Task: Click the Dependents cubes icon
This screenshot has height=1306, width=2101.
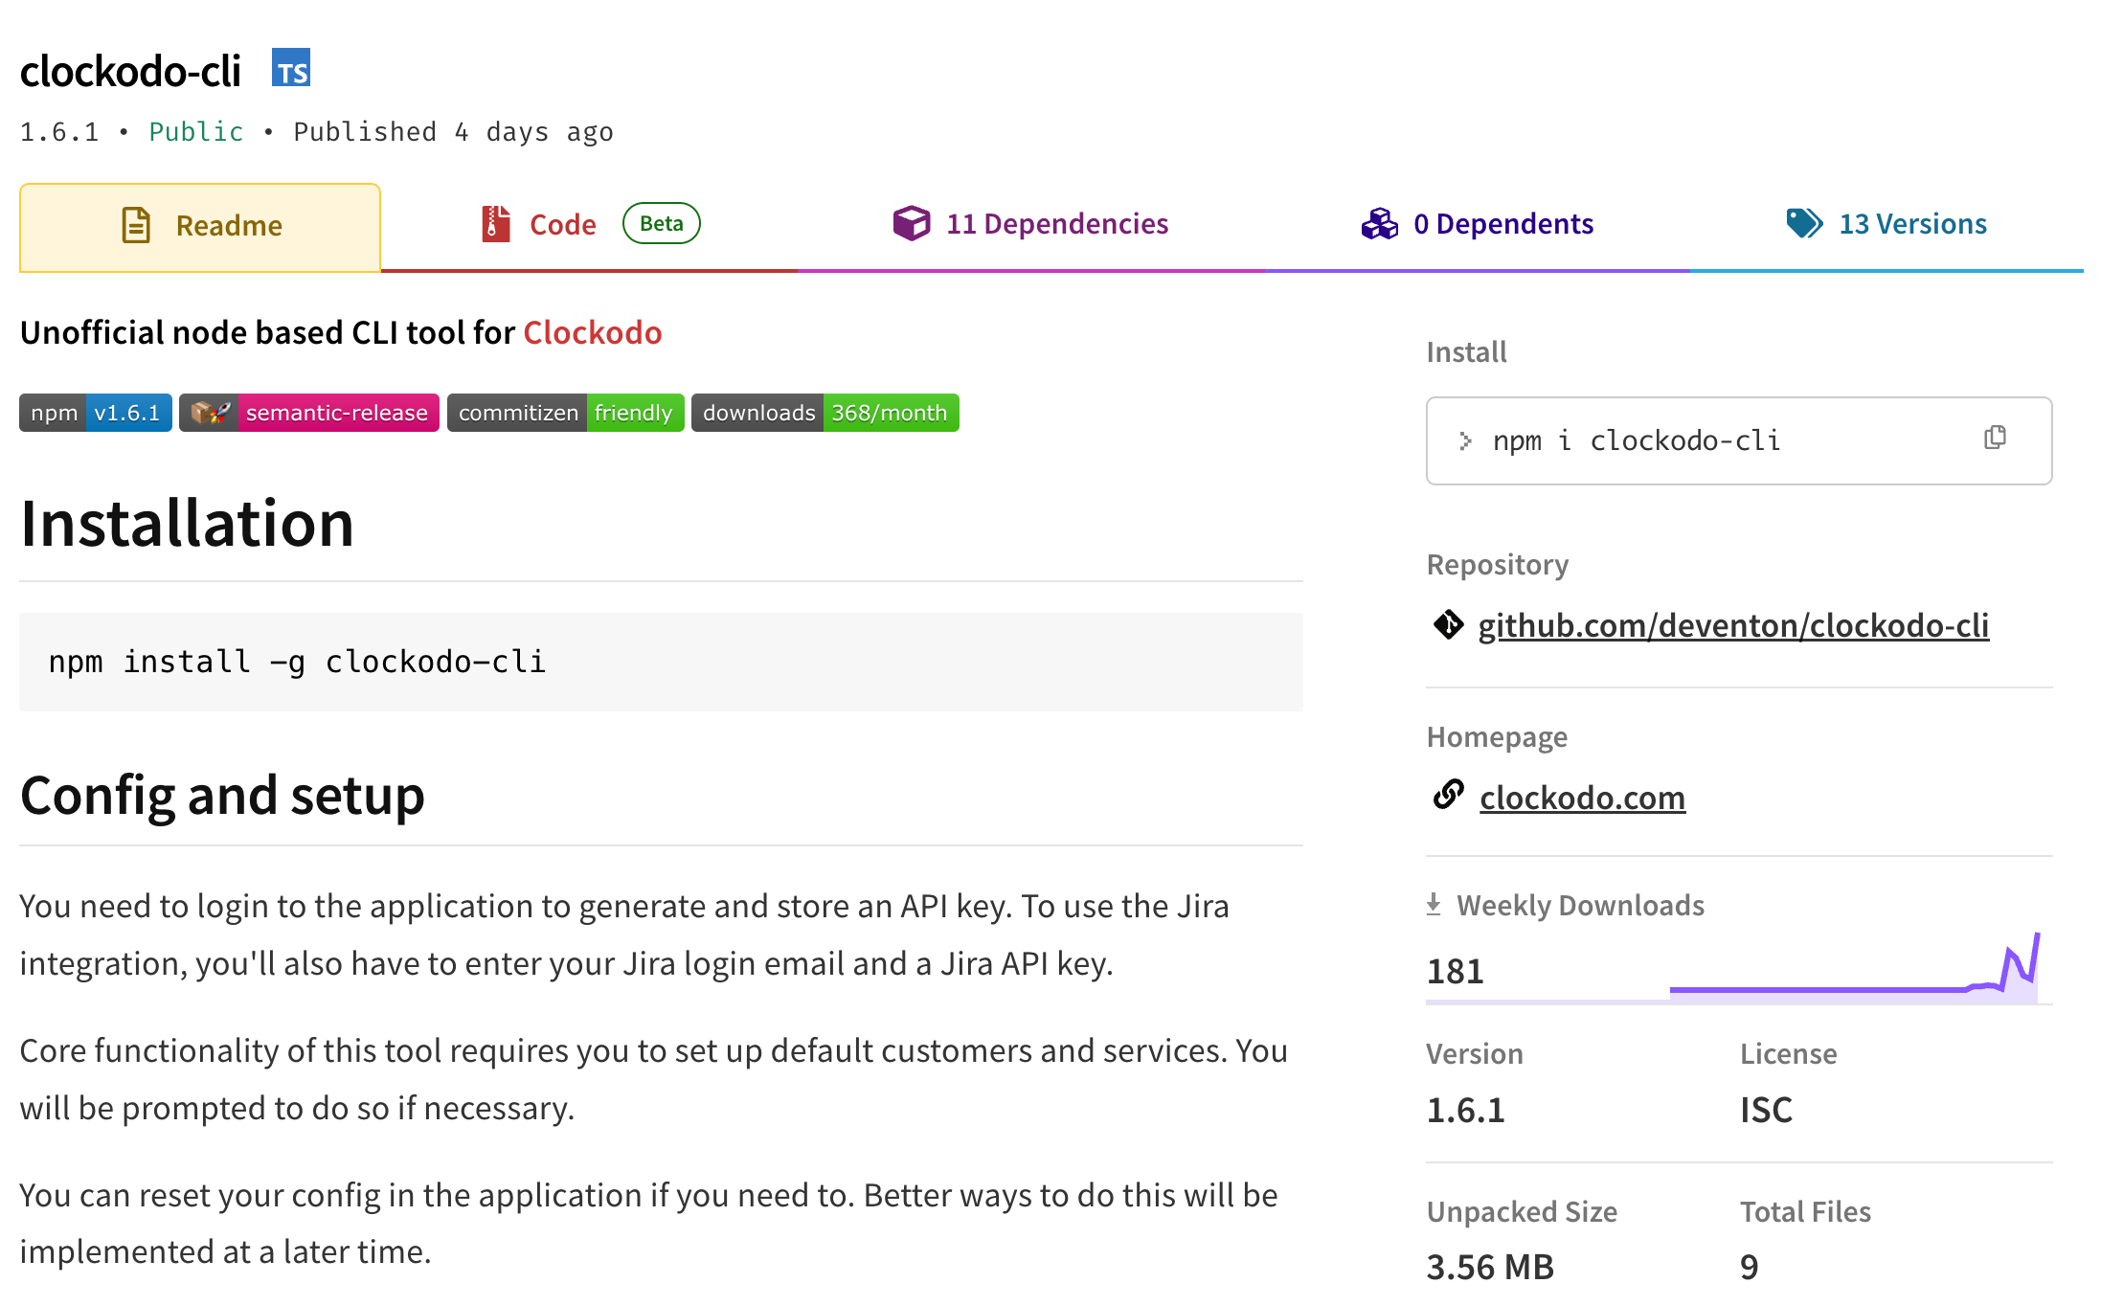Action: point(1379,223)
